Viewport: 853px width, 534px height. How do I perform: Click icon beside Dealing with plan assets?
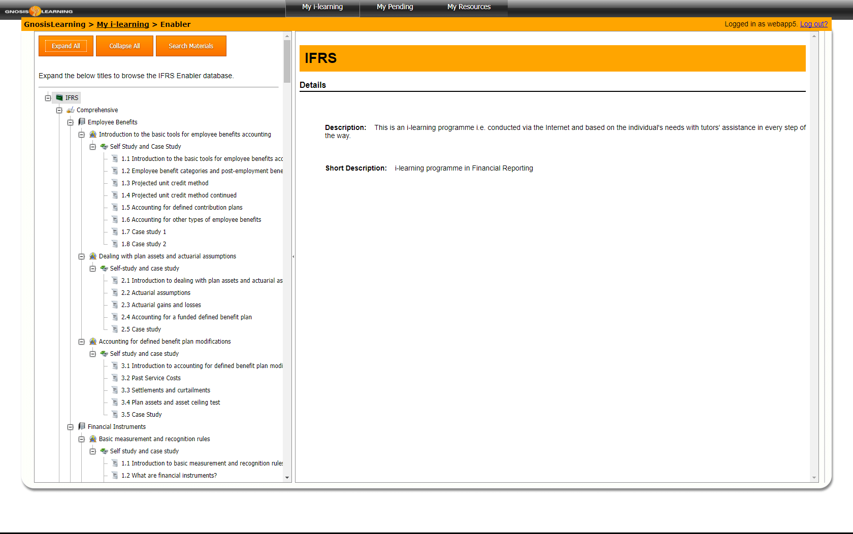(93, 256)
